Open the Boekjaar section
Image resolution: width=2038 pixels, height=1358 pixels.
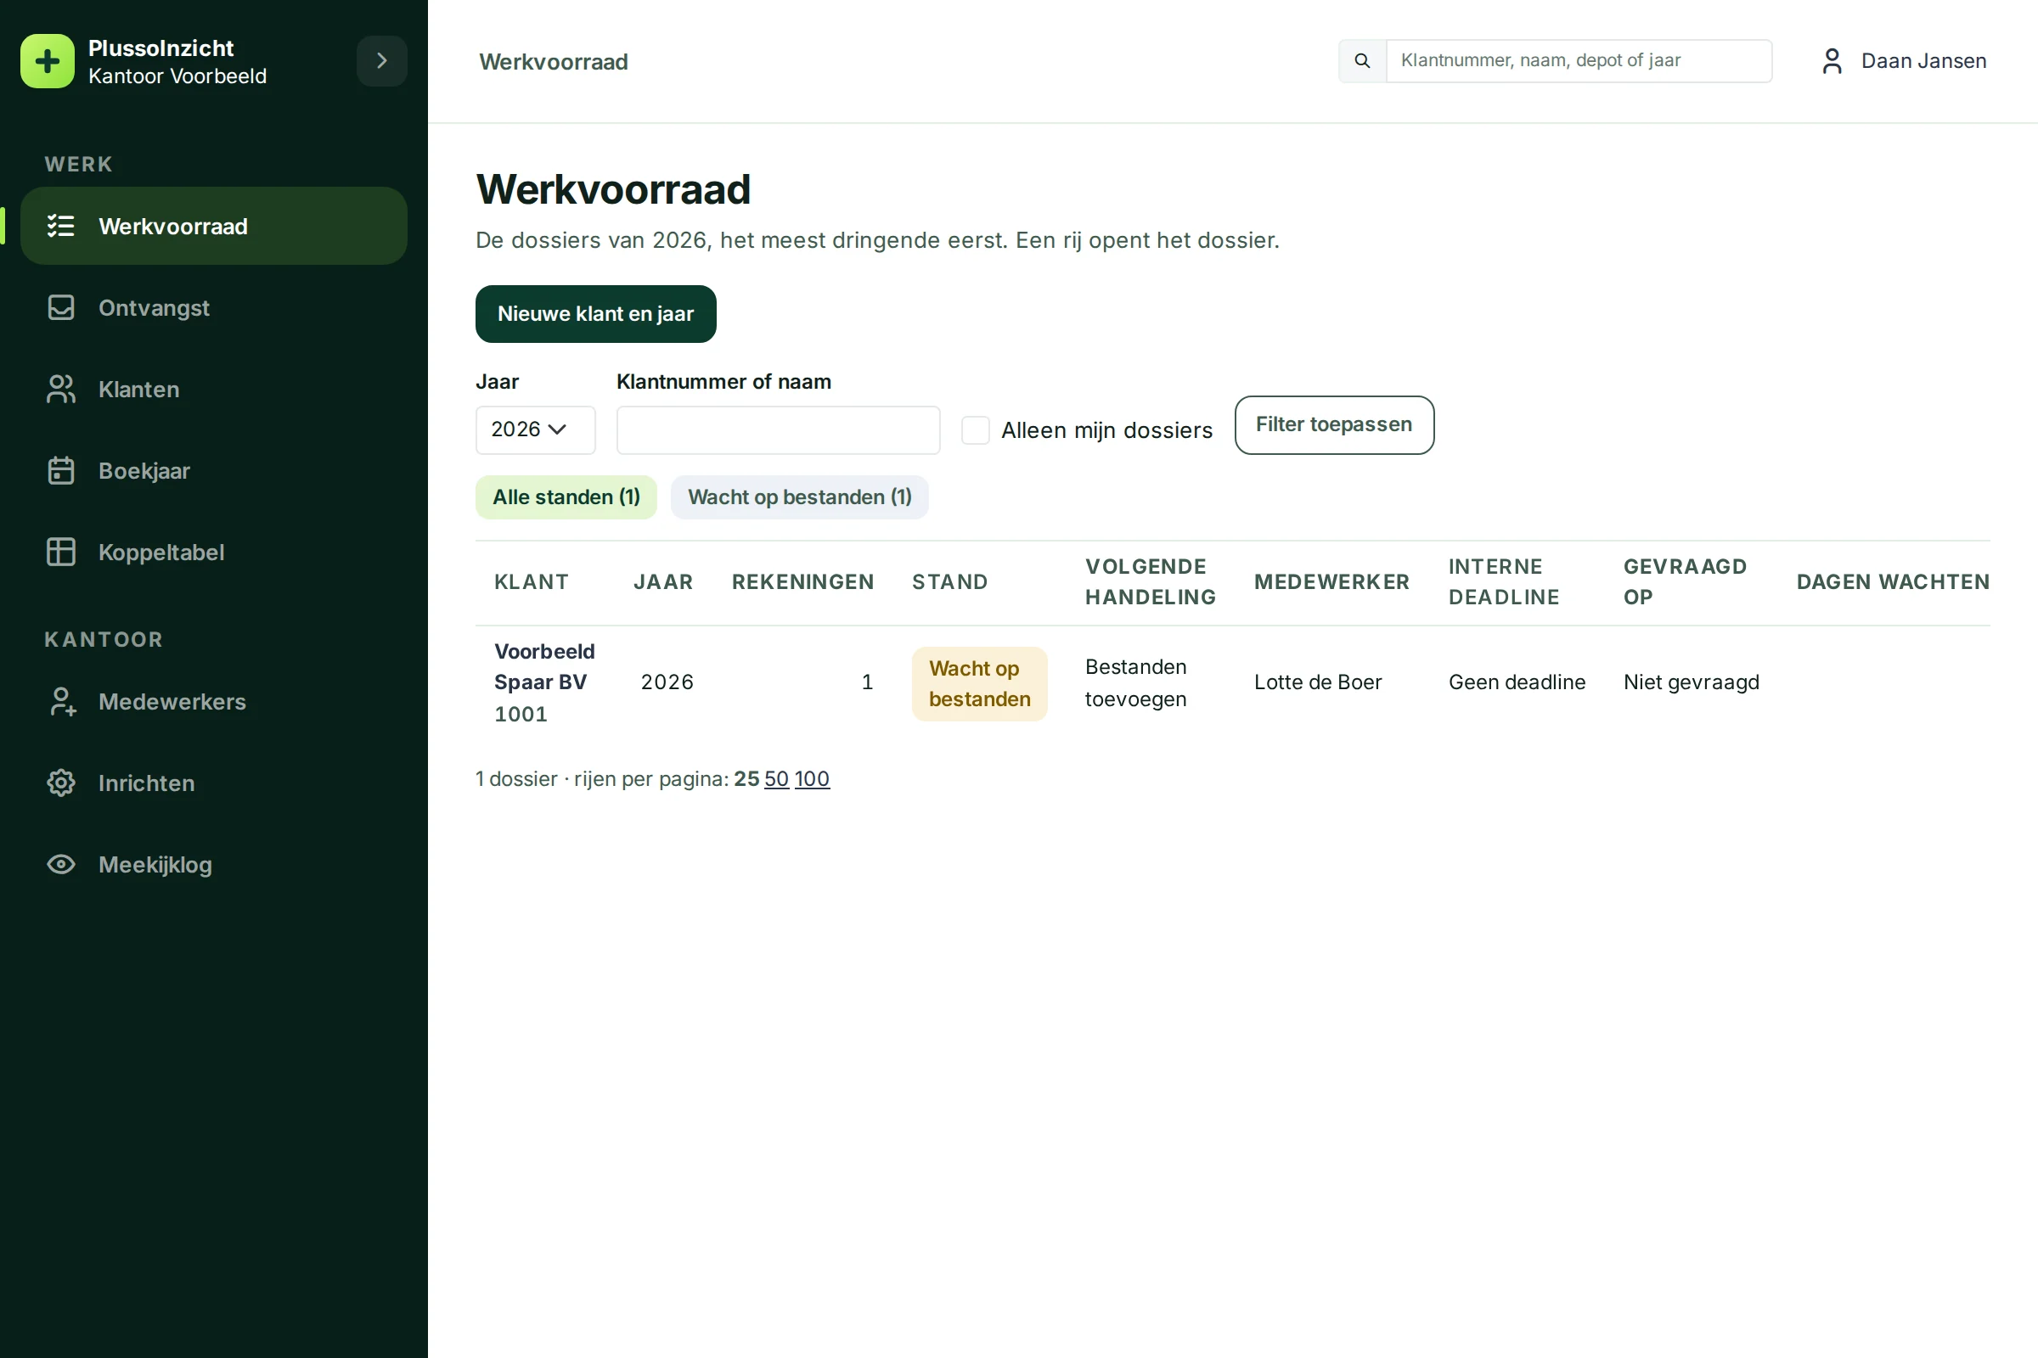pyautogui.click(x=214, y=470)
